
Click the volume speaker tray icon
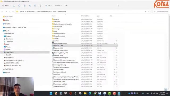pyautogui.click(x=154, y=93)
